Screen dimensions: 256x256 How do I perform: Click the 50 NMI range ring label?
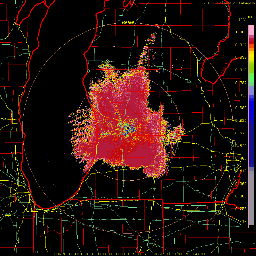[x=128, y=75]
